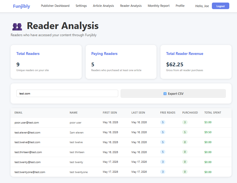The height and width of the screenshot is (183, 237).
Task: Click the purchased badge 5 for Sam eleven
Action: [185, 132]
